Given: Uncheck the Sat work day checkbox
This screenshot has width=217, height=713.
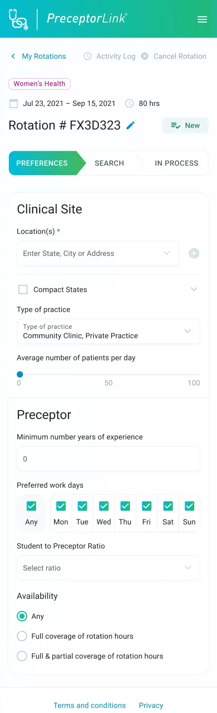Looking at the screenshot, I should point(168,506).
